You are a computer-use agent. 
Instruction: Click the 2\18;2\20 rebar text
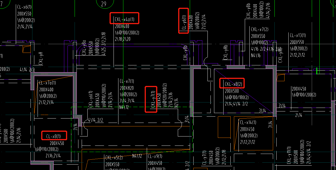[123, 39]
